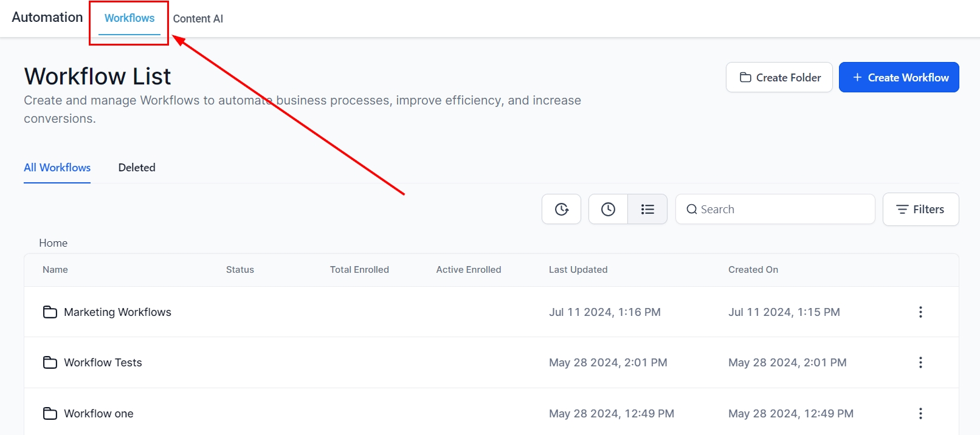Image resolution: width=980 pixels, height=435 pixels.
Task: Select the All Workflows tab
Action: click(57, 168)
